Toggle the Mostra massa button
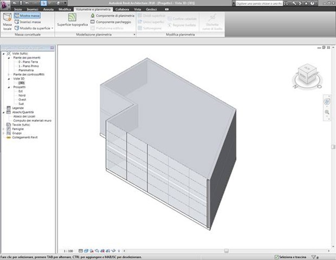This screenshot has height=260, width=336. click(x=27, y=16)
